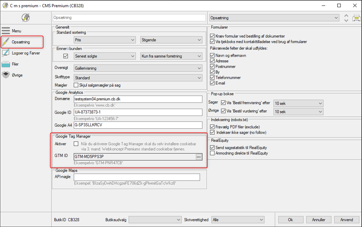Expand the Senest solgte dropdown
362x227 pixels.
105,56
